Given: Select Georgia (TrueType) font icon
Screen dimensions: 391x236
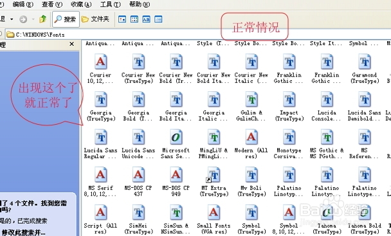Looking at the screenshot, I should (101, 99).
